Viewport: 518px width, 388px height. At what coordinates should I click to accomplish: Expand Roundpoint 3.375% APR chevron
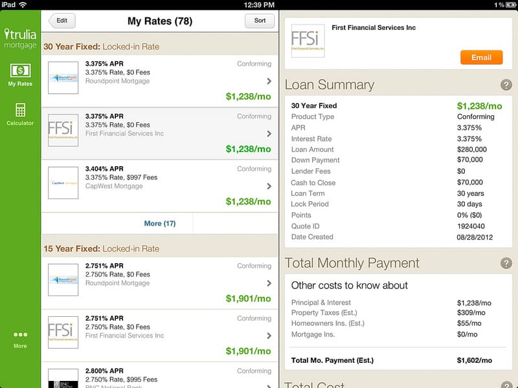tap(269, 81)
